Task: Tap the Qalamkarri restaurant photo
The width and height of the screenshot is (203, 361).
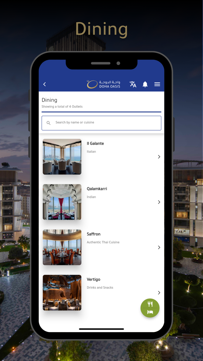Action: pyautogui.click(x=62, y=202)
